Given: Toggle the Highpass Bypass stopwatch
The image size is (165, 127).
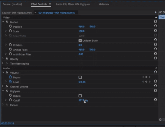Looking at the screenshot, I should click(10, 96).
